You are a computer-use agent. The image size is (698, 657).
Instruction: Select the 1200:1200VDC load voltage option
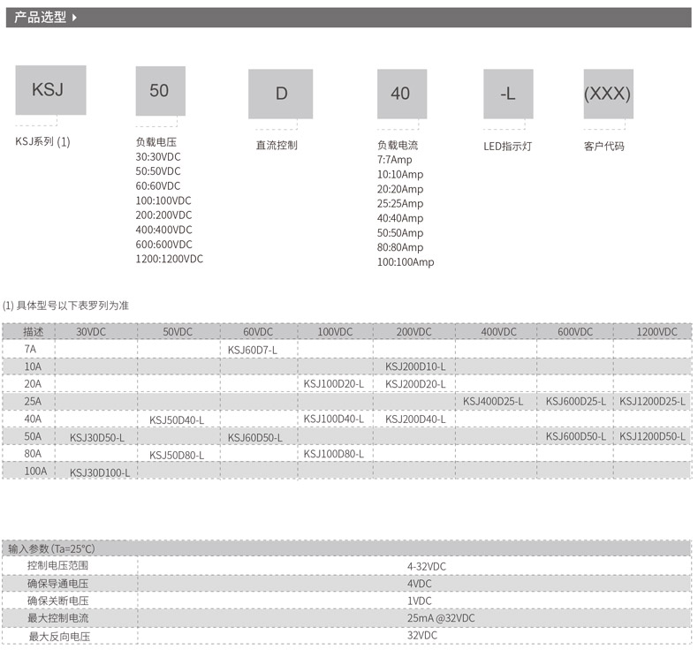point(169,259)
